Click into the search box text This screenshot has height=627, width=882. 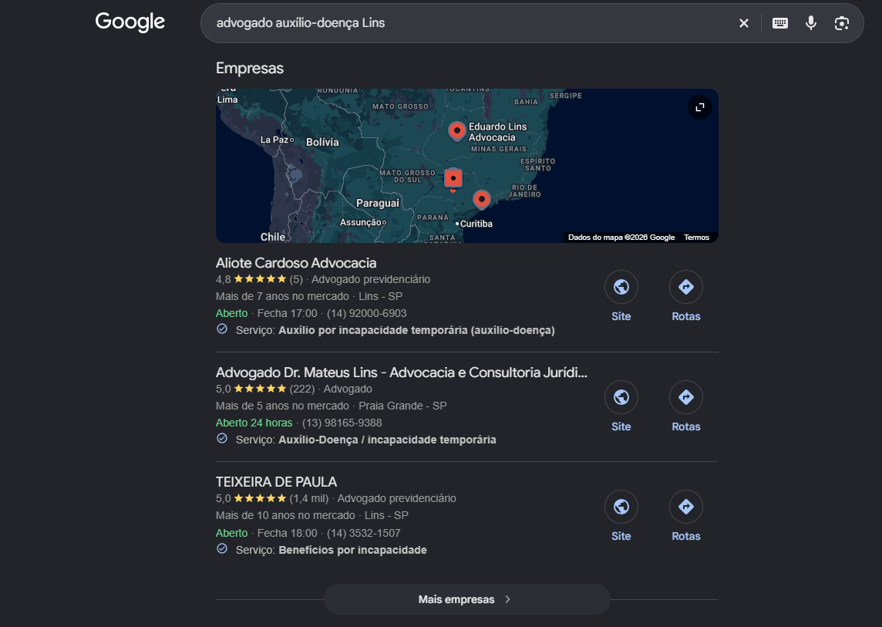tap(301, 23)
